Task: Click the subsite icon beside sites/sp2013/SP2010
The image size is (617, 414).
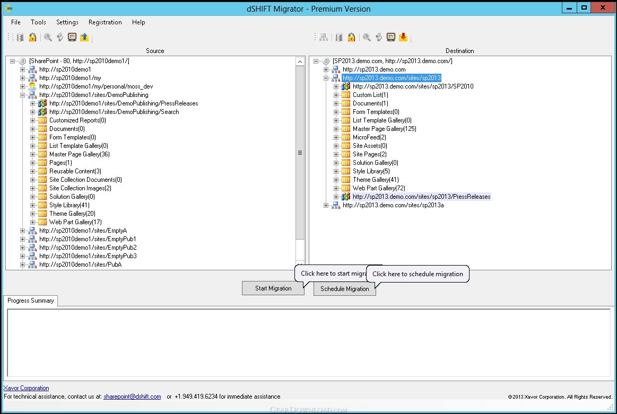Action: pyautogui.click(x=346, y=86)
